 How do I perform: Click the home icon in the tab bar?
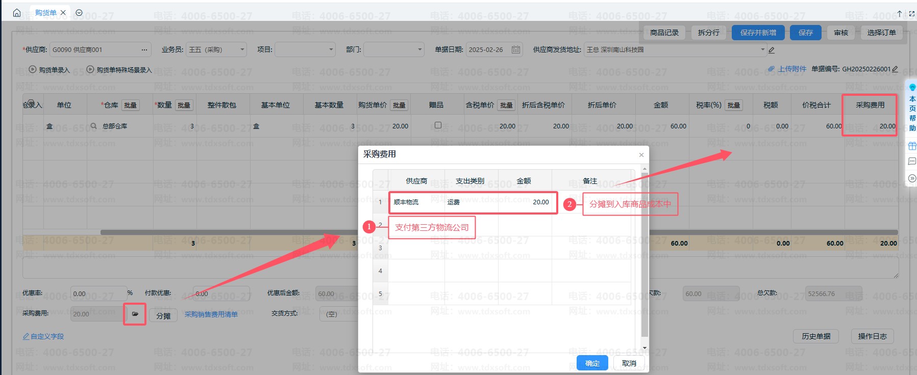point(16,13)
